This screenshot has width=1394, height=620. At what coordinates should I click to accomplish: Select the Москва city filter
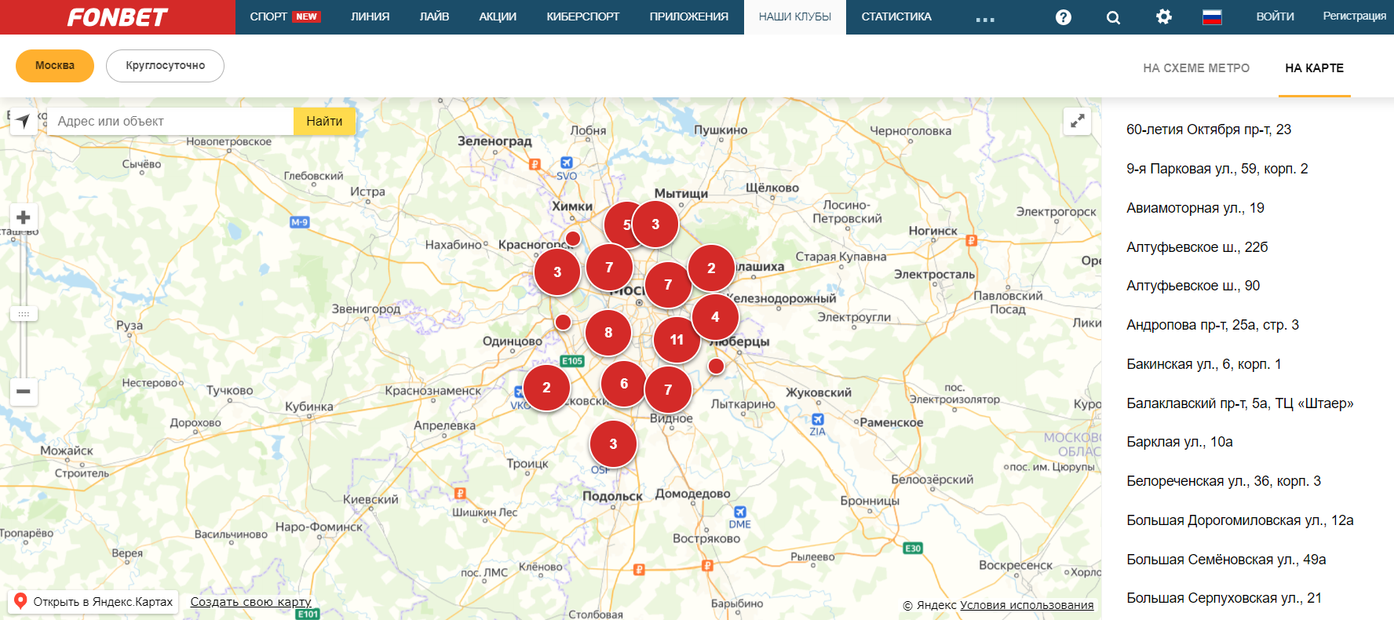point(55,66)
